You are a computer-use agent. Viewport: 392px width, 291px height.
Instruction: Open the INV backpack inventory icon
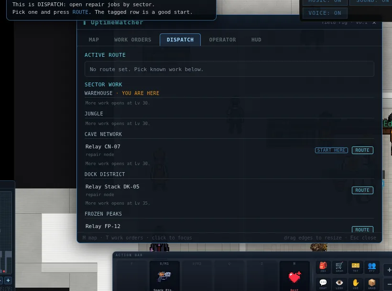point(323,267)
